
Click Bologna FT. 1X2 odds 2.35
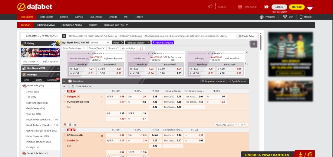pos(155,96)
